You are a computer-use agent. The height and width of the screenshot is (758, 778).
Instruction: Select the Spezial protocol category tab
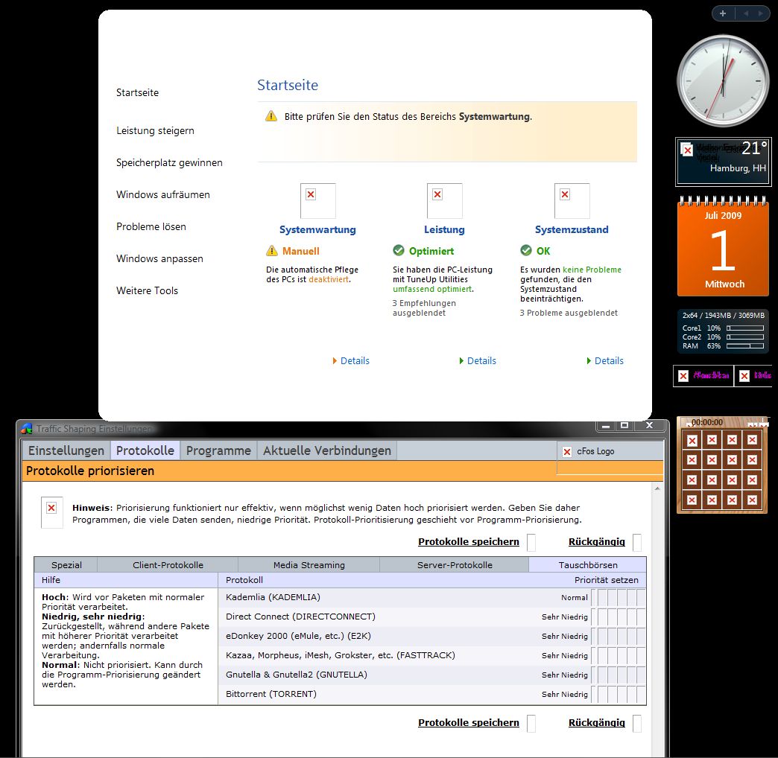pos(66,564)
